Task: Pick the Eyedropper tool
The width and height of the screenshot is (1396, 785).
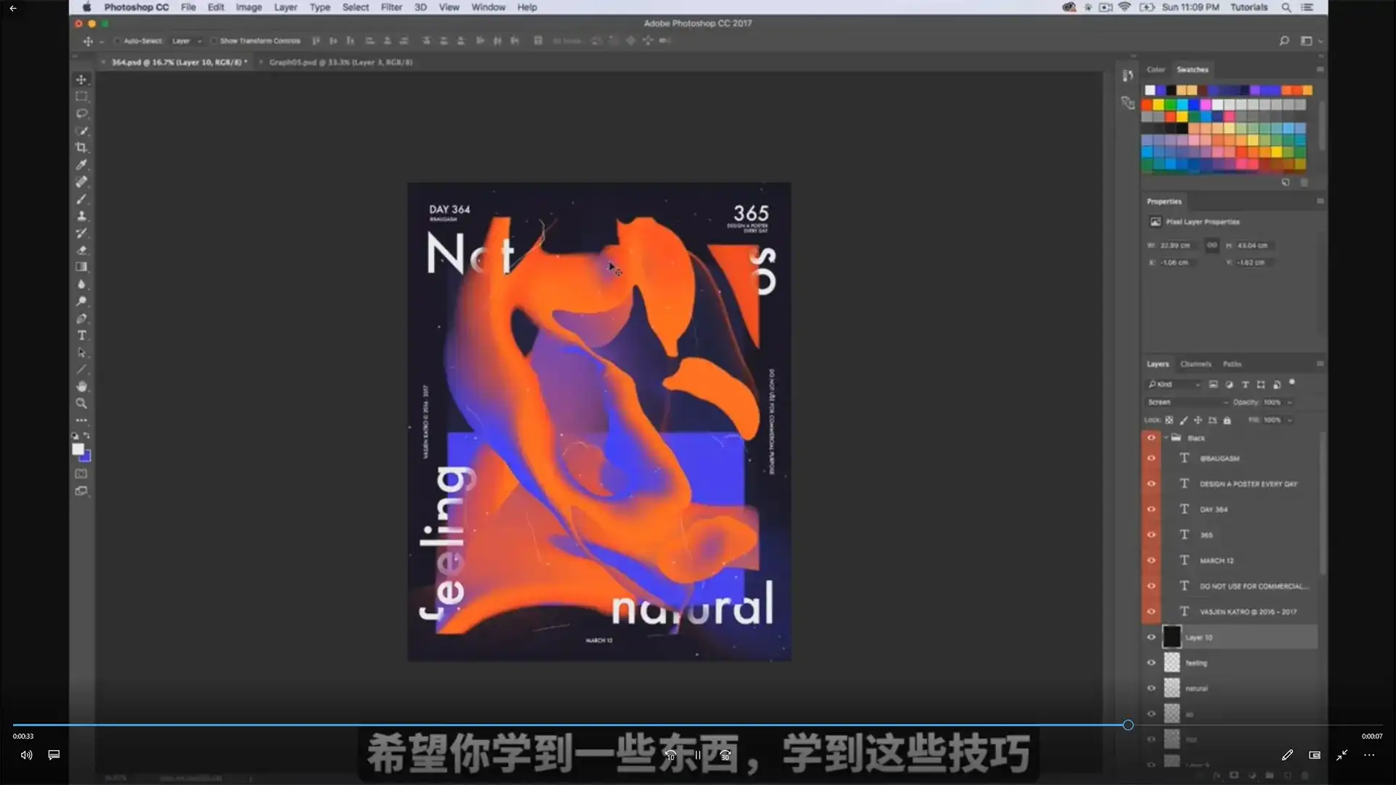Action: coord(81,164)
